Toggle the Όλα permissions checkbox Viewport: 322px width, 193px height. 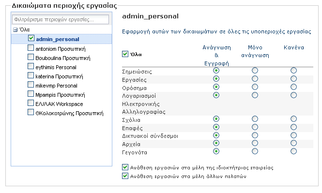pyautogui.click(x=125, y=54)
